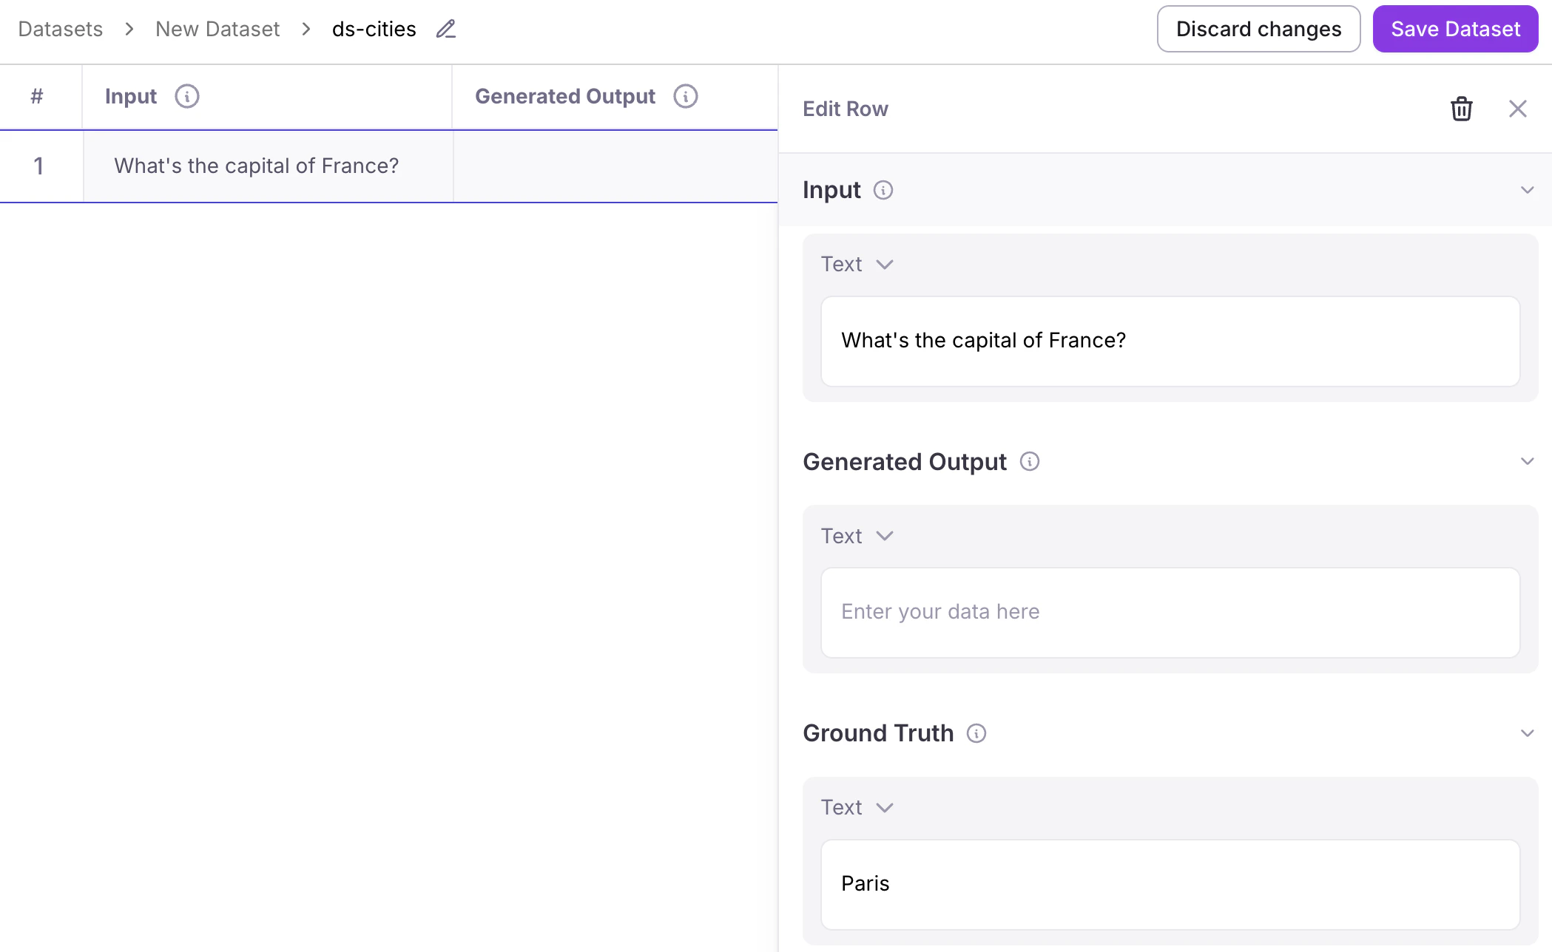The height and width of the screenshot is (952, 1552).
Task: Click the Discard changes button
Action: (1258, 29)
